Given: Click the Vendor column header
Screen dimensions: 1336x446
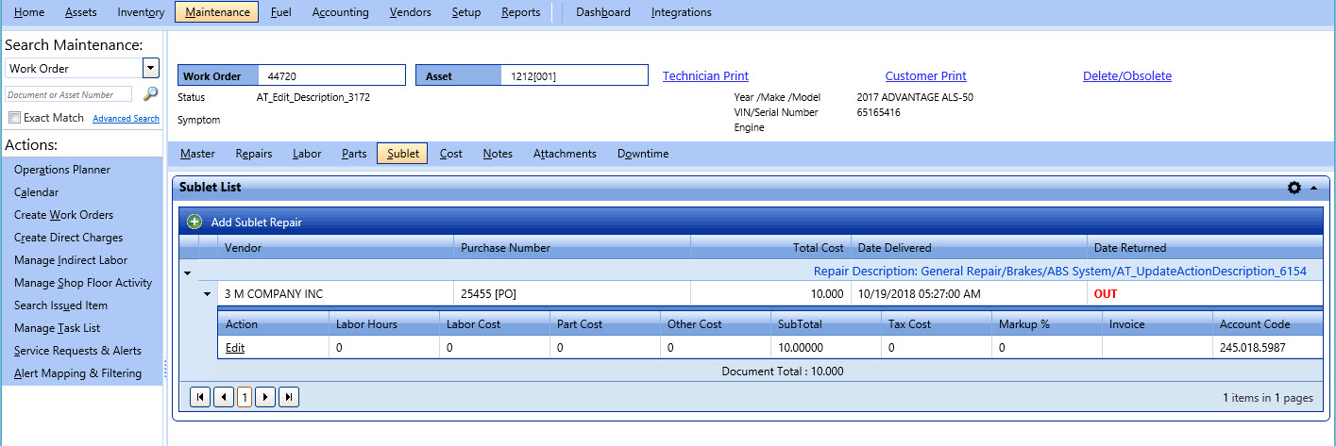Looking at the screenshot, I should pos(335,248).
